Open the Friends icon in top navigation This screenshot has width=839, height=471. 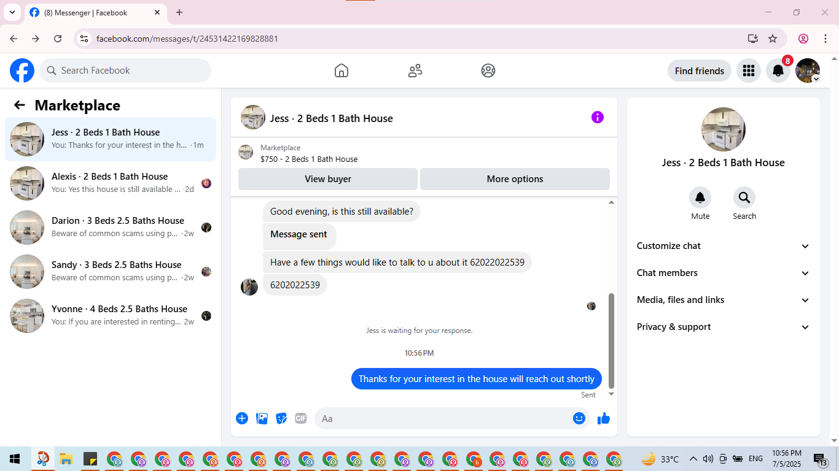(415, 71)
